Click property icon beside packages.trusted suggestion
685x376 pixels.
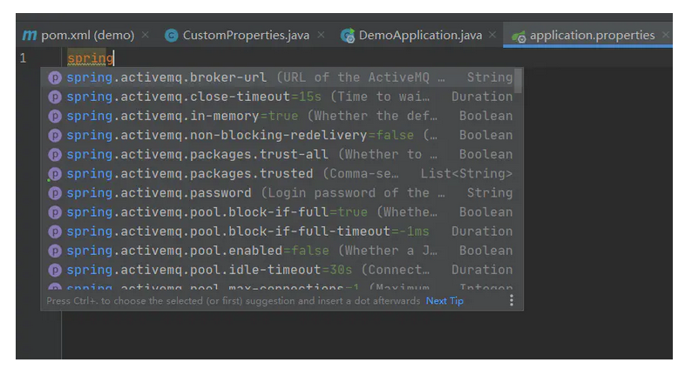[x=55, y=174]
